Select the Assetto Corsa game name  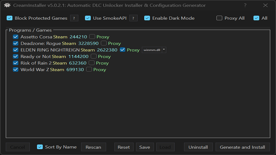(x=37, y=37)
